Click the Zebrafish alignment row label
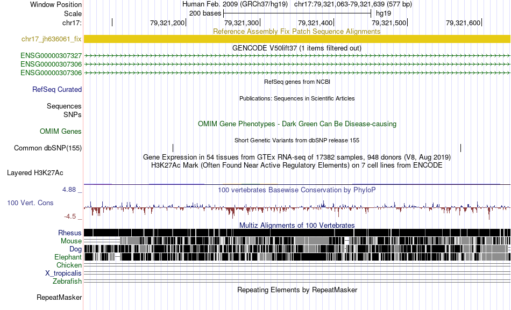This screenshot has width=511, height=310. coord(67,281)
